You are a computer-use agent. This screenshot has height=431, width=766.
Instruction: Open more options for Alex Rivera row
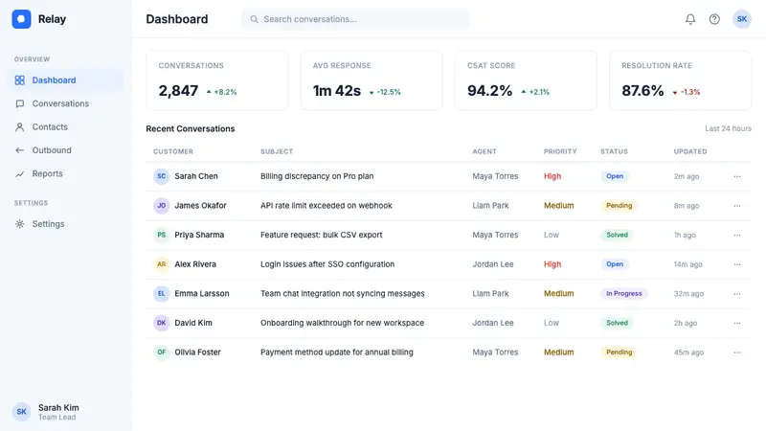tap(736, 264)
